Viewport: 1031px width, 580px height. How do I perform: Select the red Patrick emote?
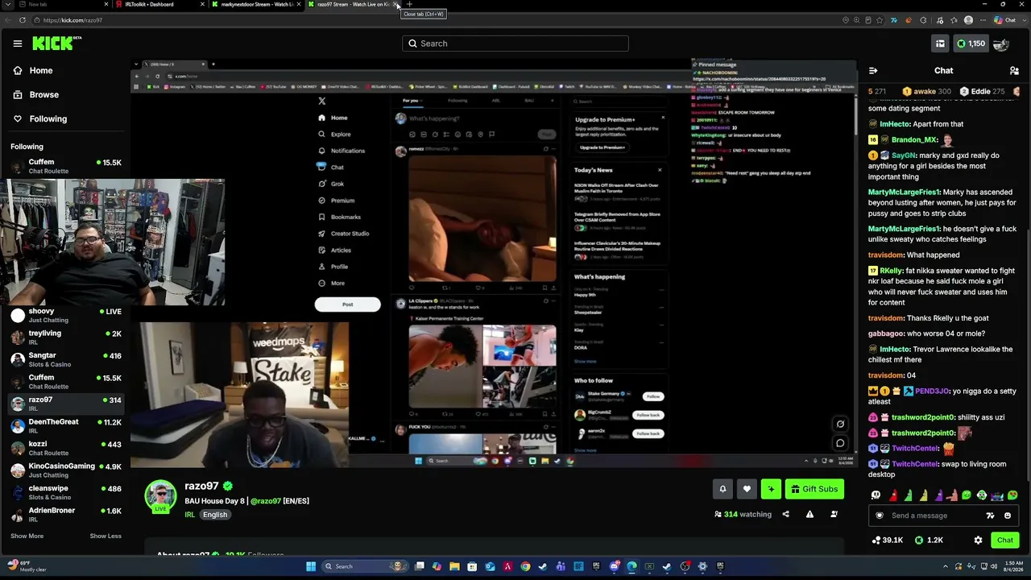click(893, 495)
